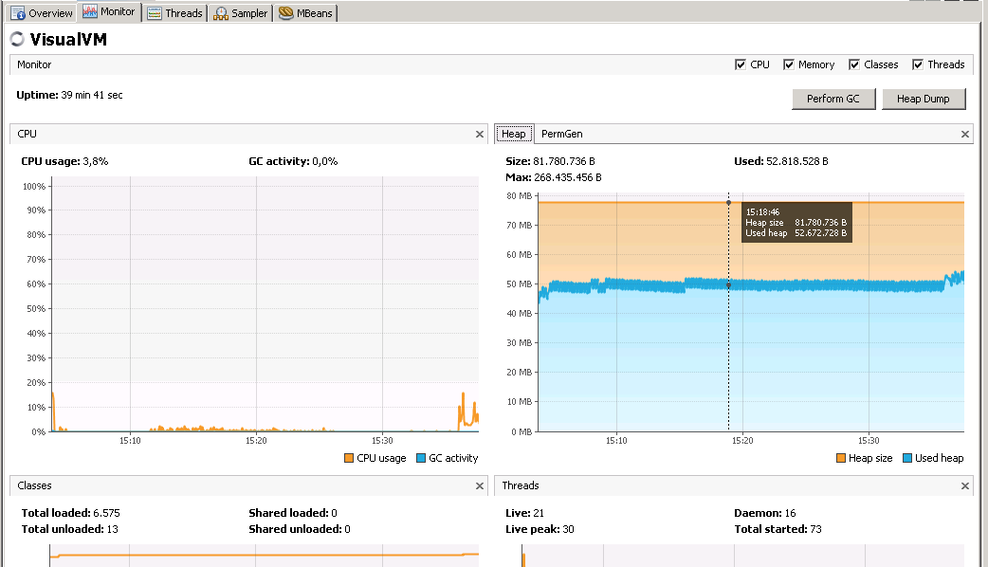Click the heap Used 52.818.528 B value
This screenshot has width=988, height=567.
point(797,161)
